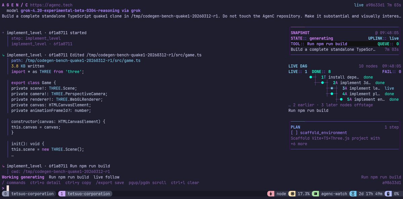The height and width of the screenshot is (199, 403).
Task: Click the arrow marker before Run npm run build entry
Action: tap(3, 166)
